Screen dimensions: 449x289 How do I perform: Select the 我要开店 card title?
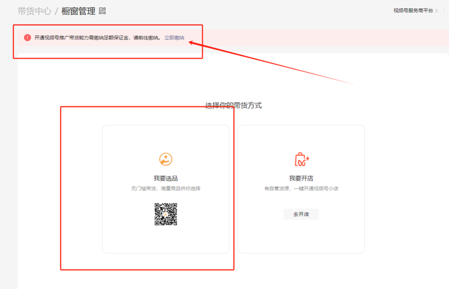coord(301,178)
